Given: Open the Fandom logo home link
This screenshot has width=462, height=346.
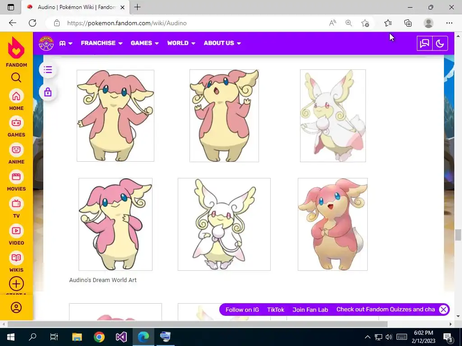Looking at the screenshot, I should tap(16, 52).
